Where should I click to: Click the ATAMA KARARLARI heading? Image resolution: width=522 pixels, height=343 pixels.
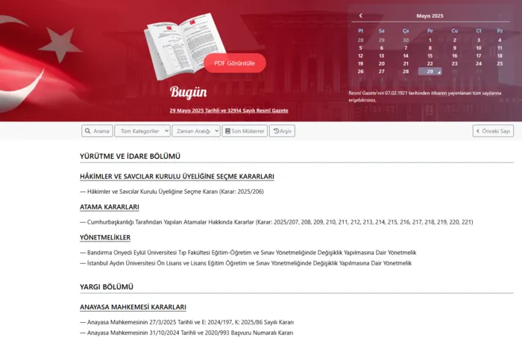110,207
